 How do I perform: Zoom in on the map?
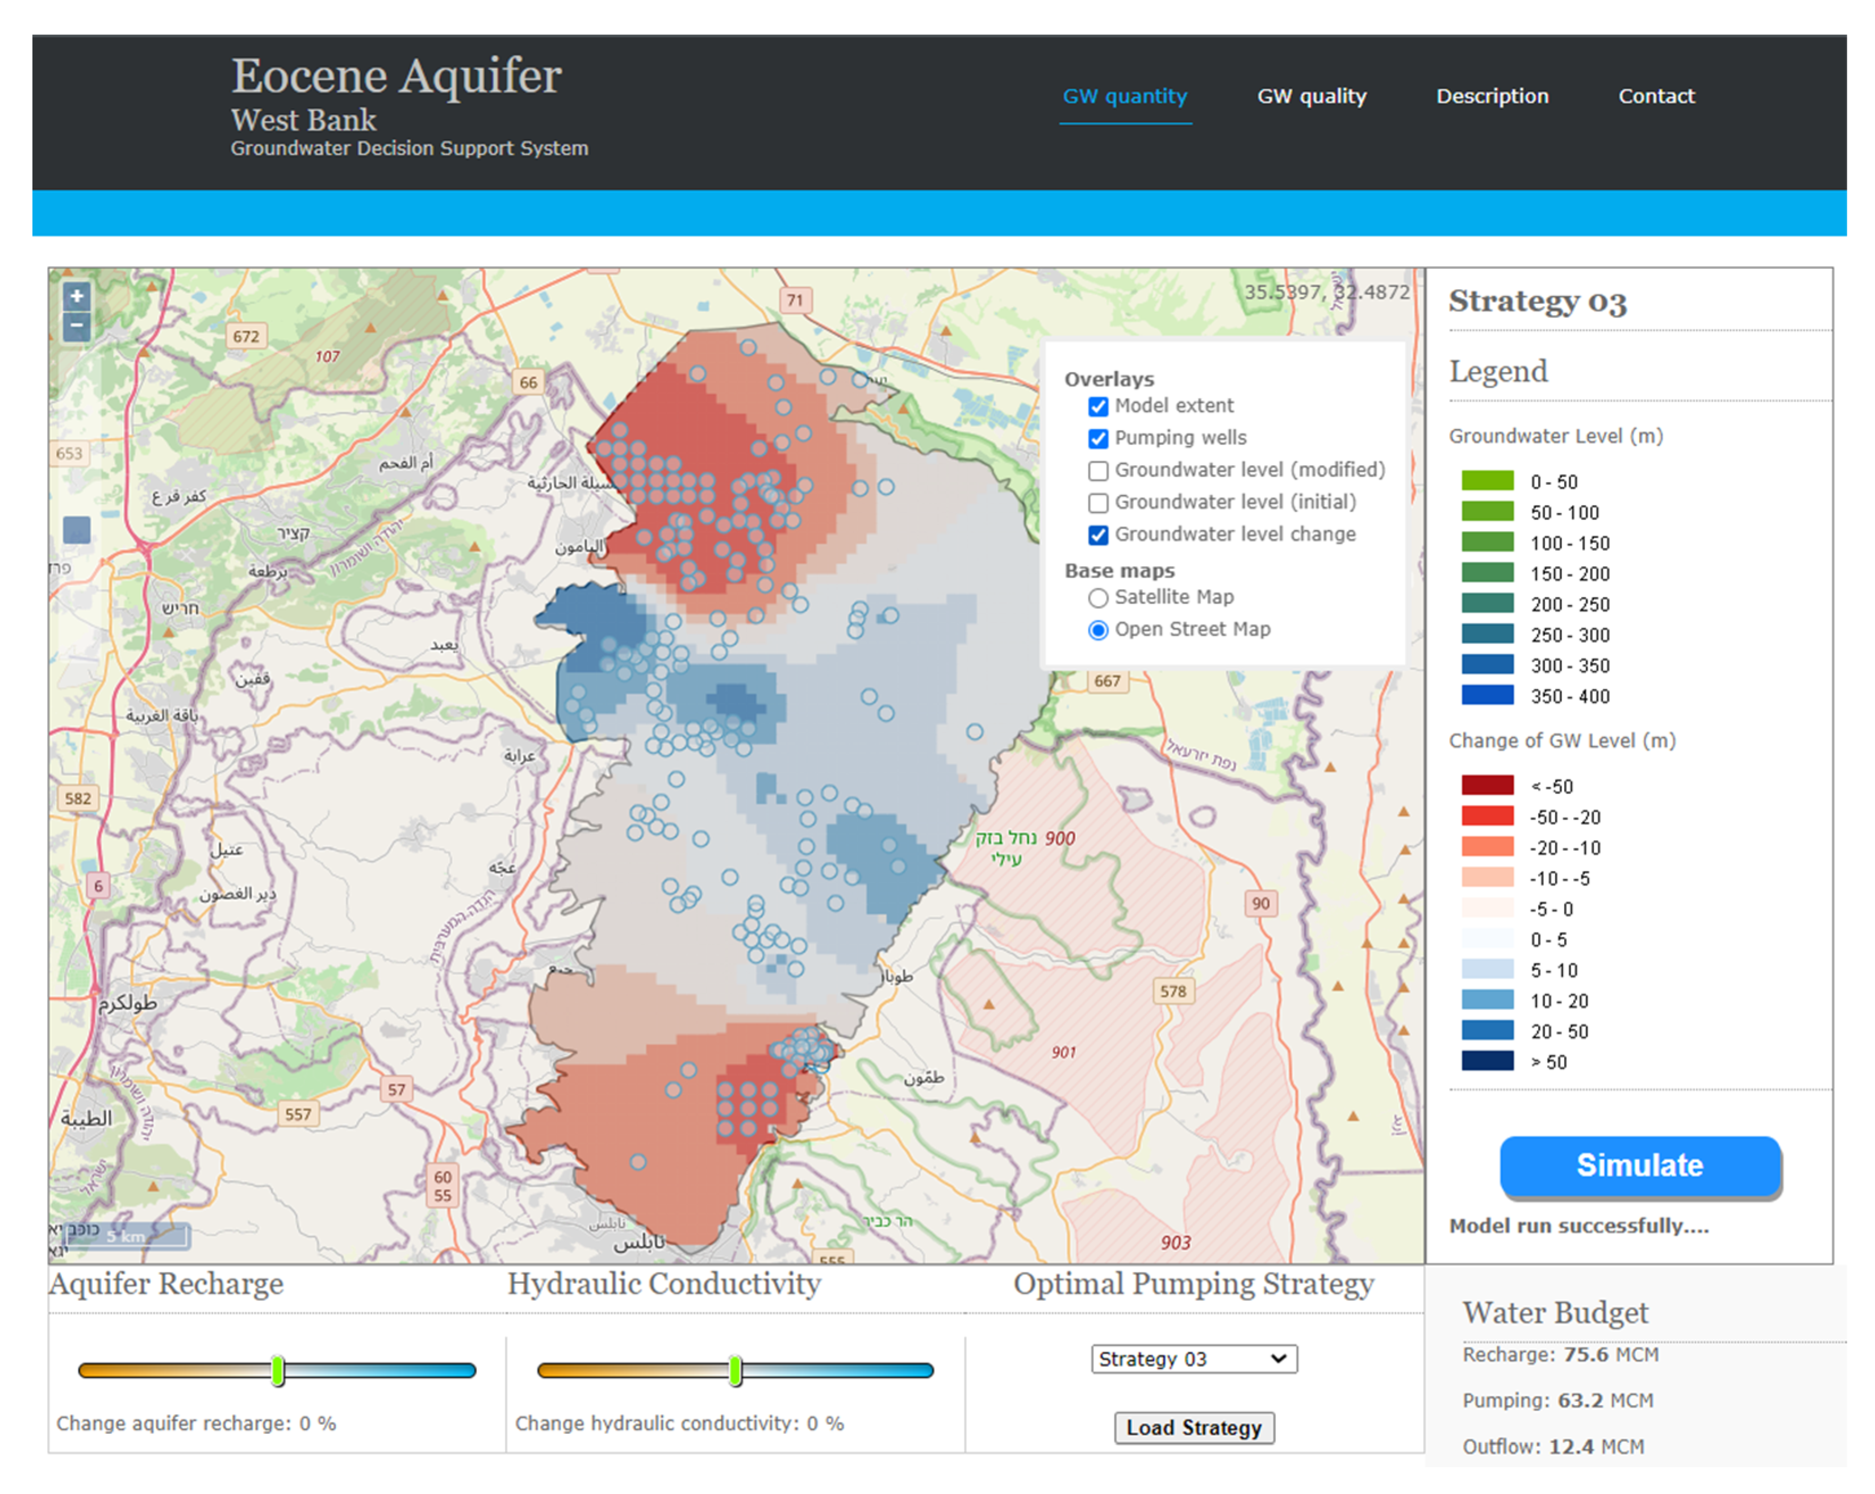click(x=77, y=297)
